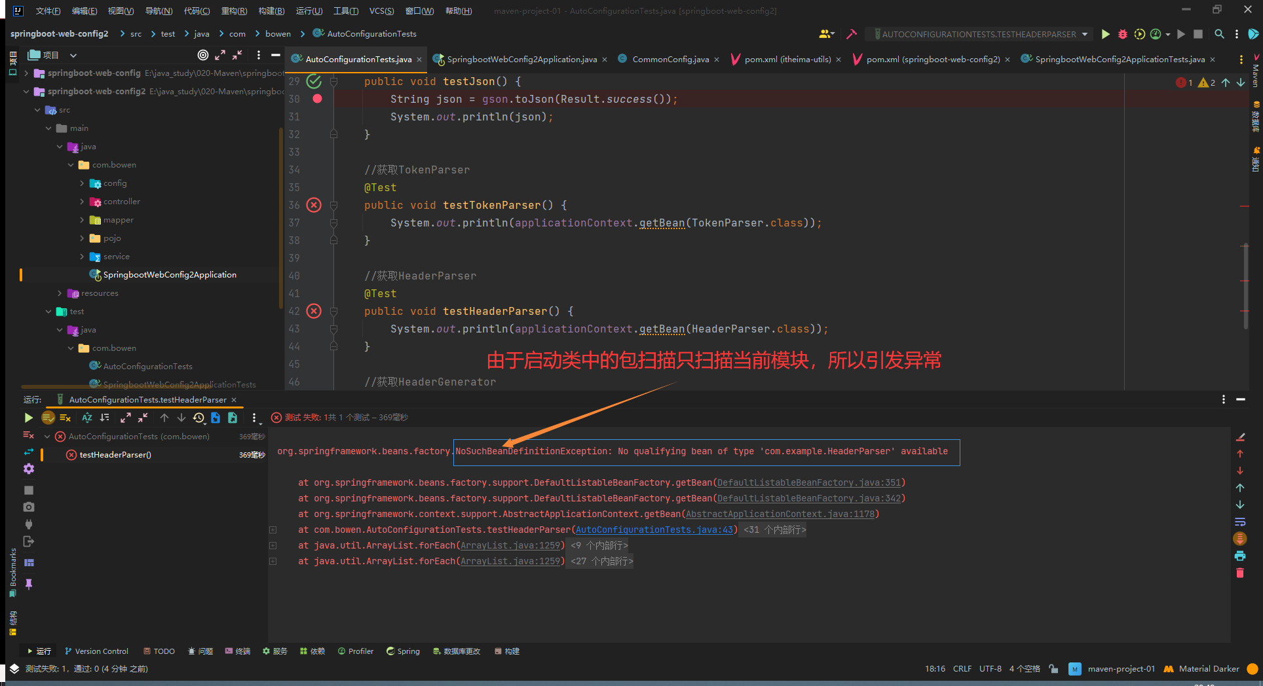This screenshot has width=1263, height=686.
Task: Open DefaultListableBeanFactory.java:351 link
Action: click(809, 483)
